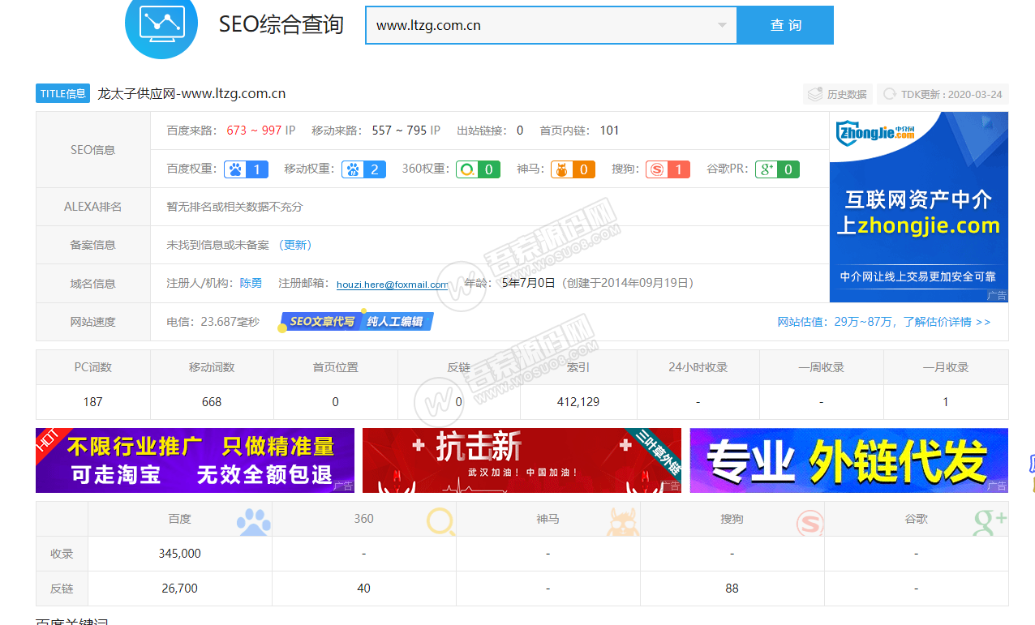The width and height of the screenshot is (1035, 625).
Task: Click the 更新 link in 备案信息
Action: point(295,245)
